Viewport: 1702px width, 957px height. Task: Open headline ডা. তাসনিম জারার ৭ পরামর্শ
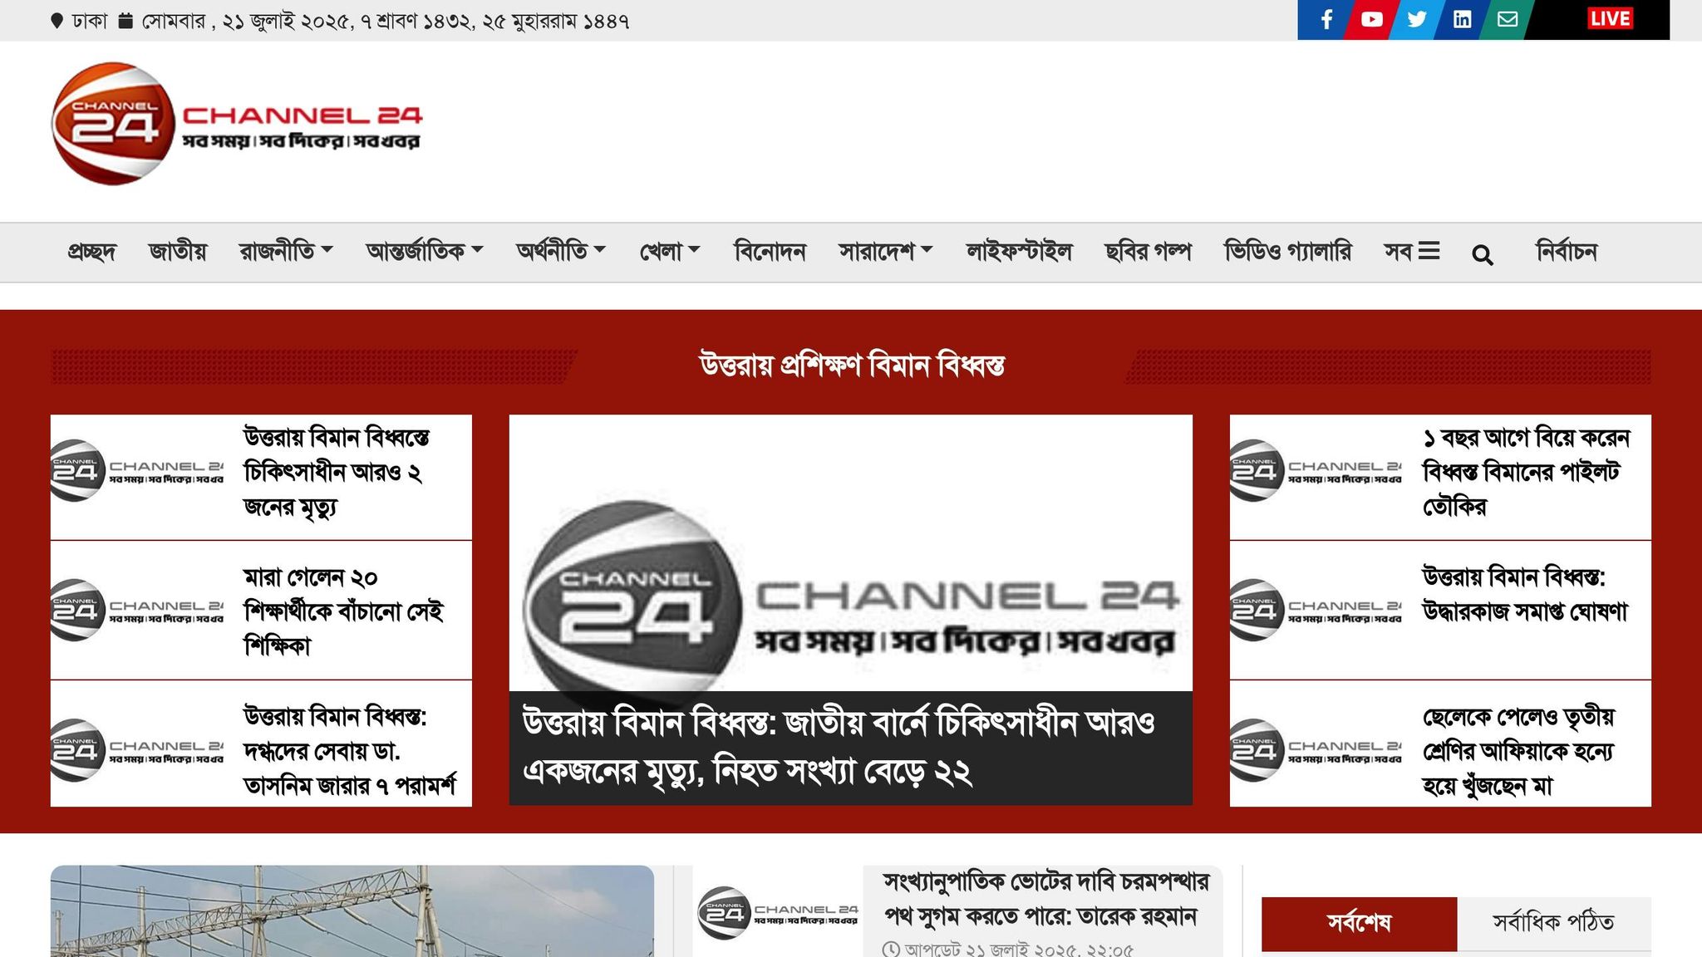coord(350,751)
